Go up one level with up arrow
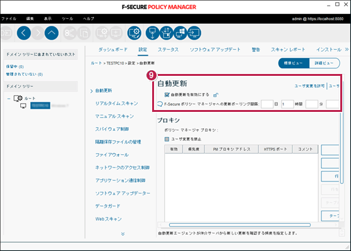The width and height of the screenshot is (351, 251). pos(52,33)
